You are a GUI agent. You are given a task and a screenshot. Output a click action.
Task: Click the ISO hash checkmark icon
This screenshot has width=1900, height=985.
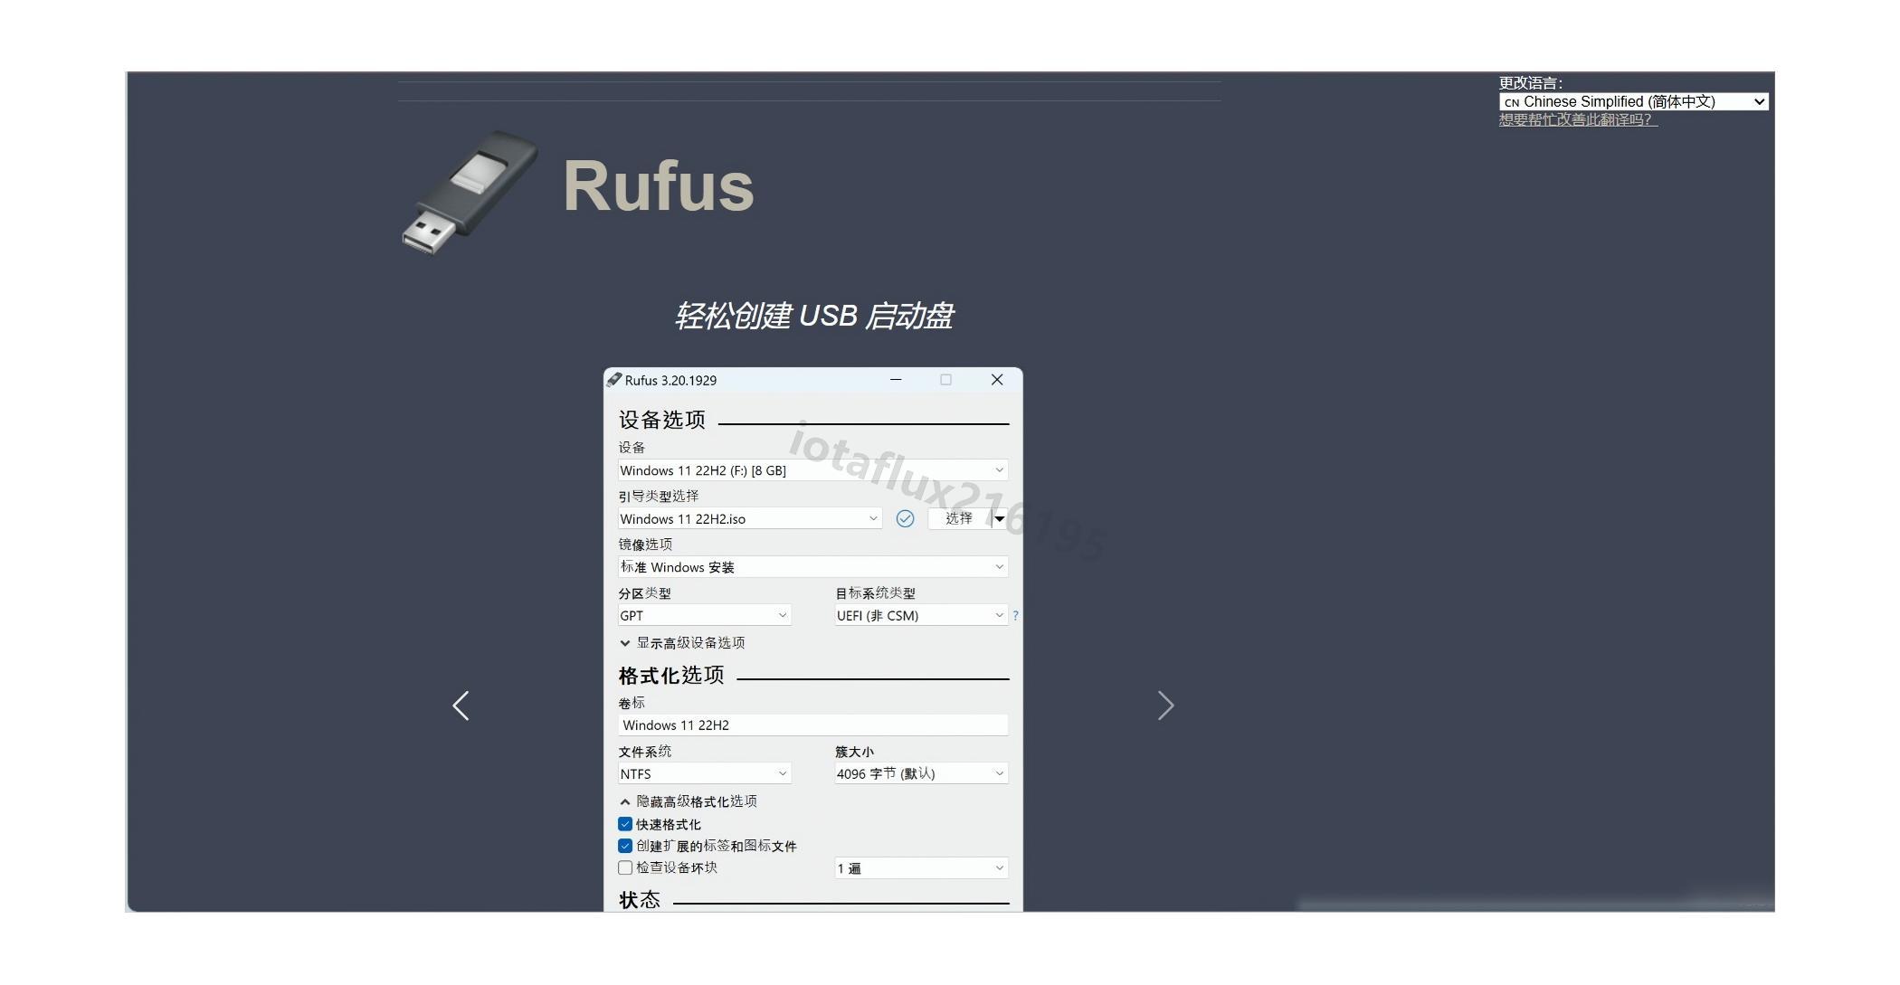(x=905, y=518)
